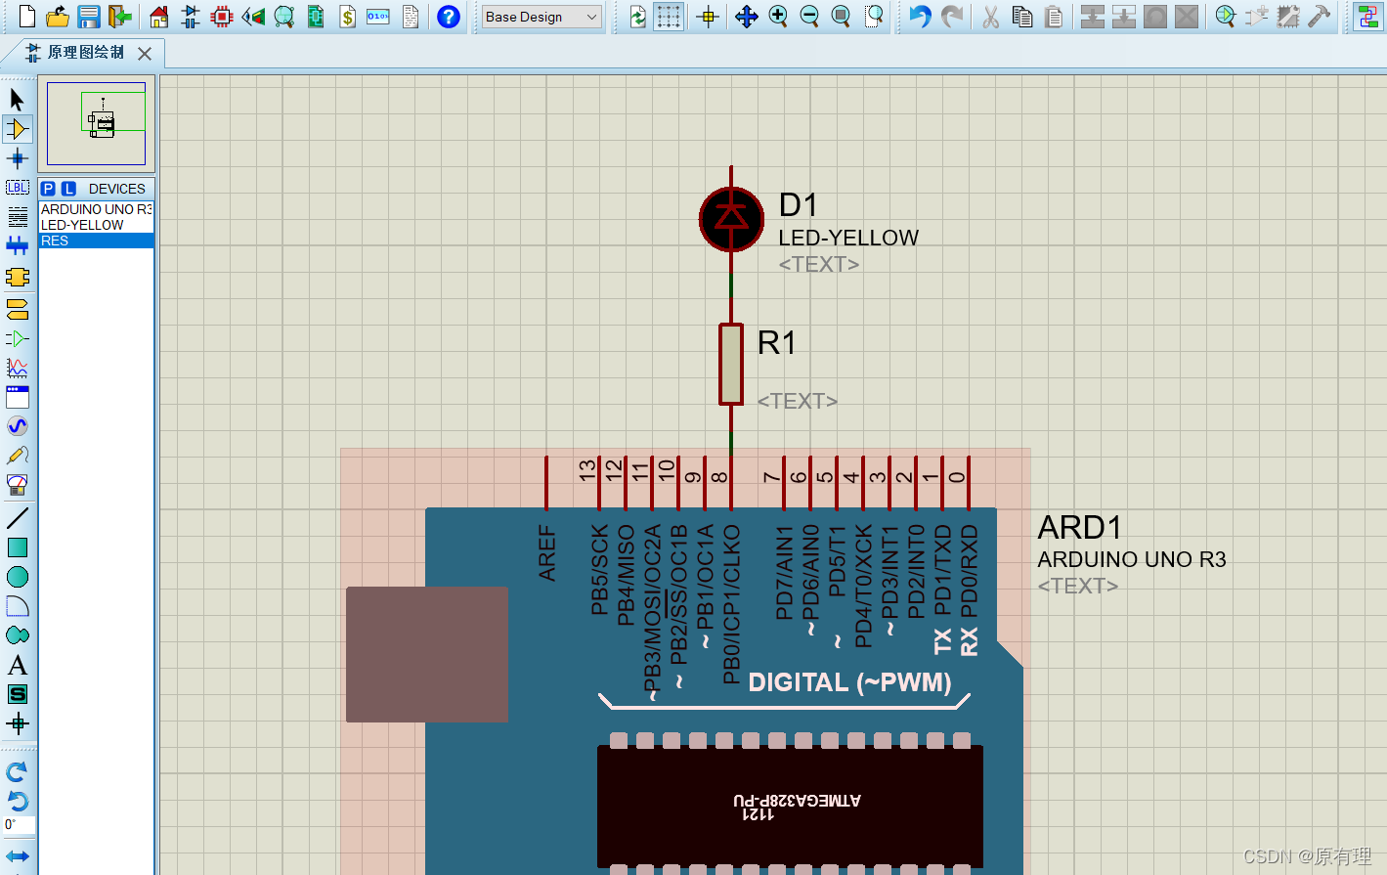Rotate clockwise arrow icon
Screen dimensions: 1387x875
coord(18,772)
